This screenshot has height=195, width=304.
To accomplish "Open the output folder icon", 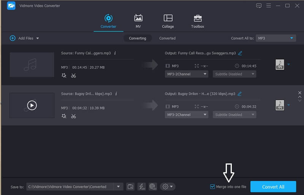I will [130, 187].
